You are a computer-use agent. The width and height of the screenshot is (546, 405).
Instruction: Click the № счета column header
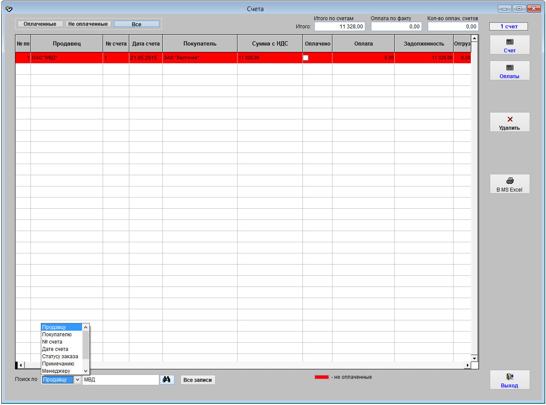tap(116, 43)
